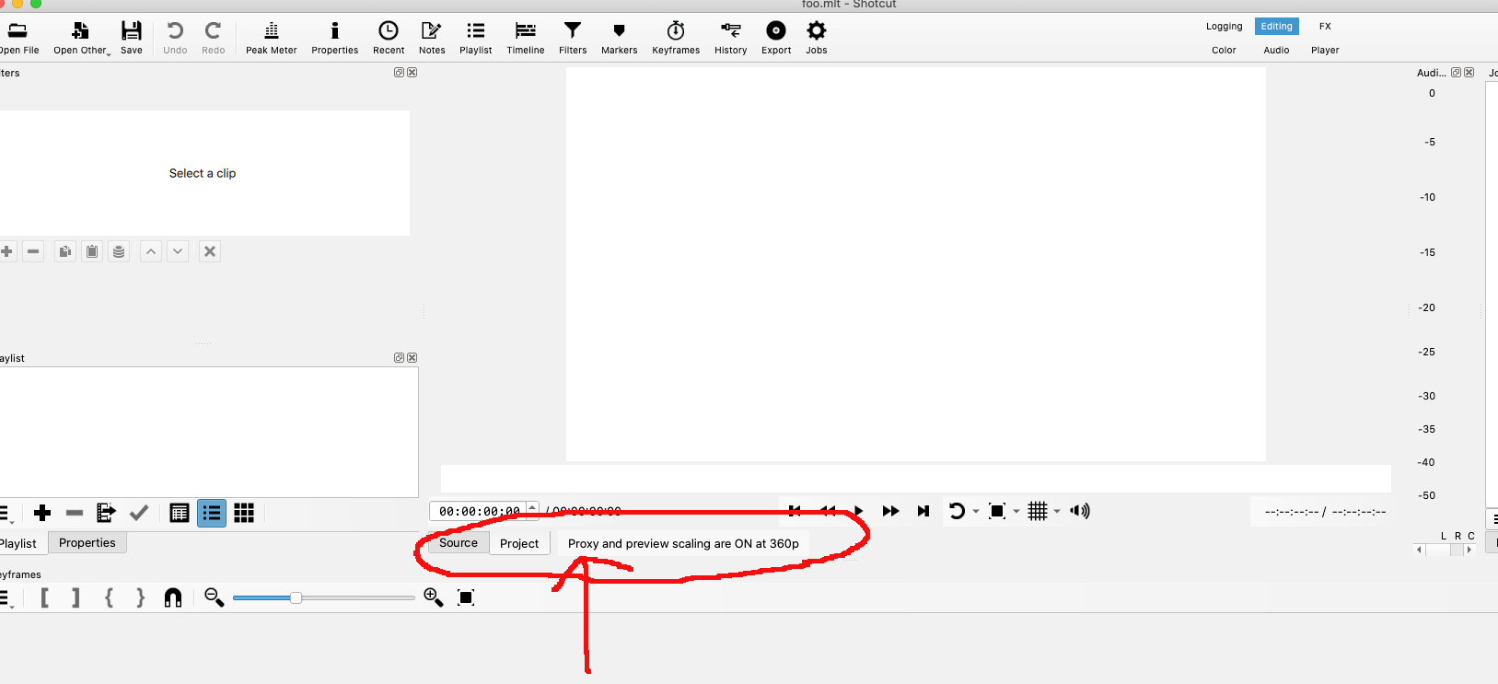Switch to the Editing layout
Viewport: 1498px width, 684px height.
1276,27
